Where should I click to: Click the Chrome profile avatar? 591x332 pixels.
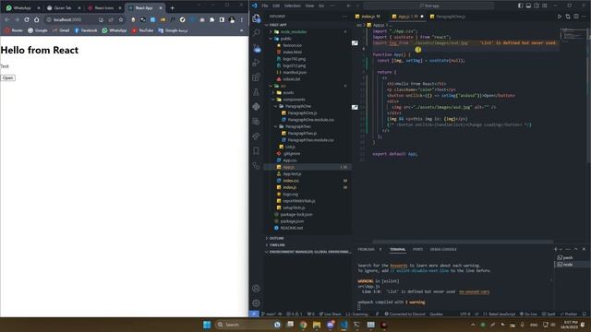232,19
